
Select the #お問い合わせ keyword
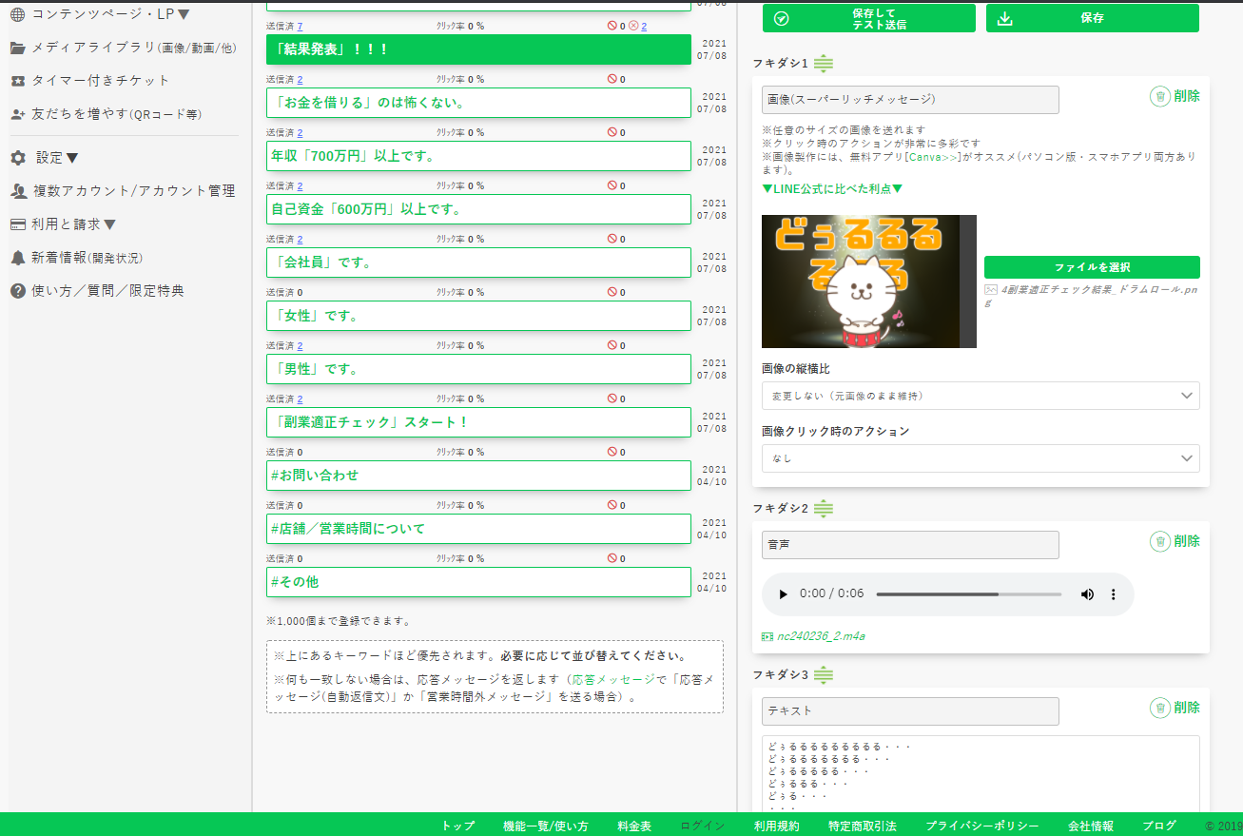click(x=478, y=476)
